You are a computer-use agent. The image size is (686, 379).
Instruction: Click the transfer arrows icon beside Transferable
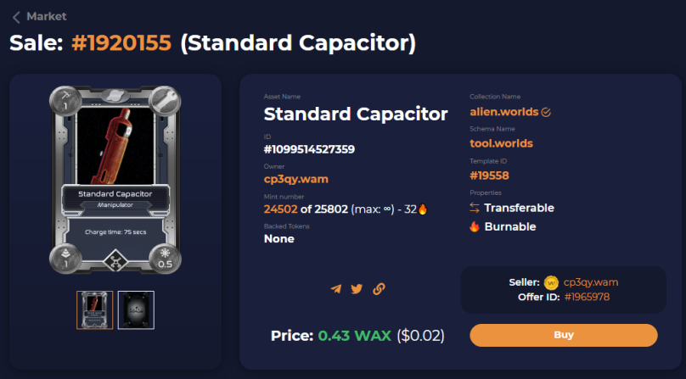point(475,208)
